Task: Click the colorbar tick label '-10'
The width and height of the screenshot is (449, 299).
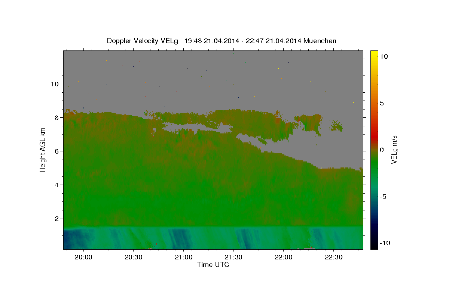Action: [x=385, y=243]
